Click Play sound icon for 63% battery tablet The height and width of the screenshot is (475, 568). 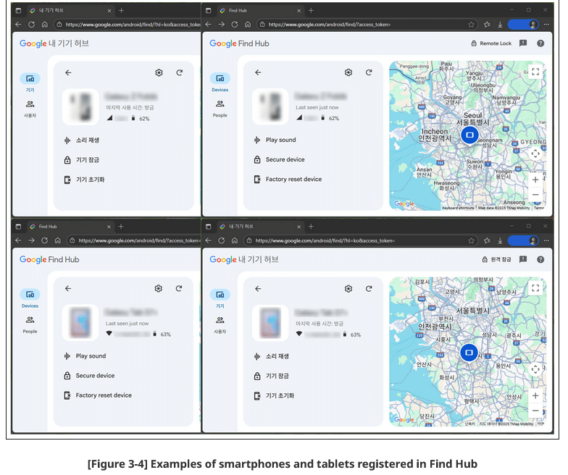click(x=67, y=356)
